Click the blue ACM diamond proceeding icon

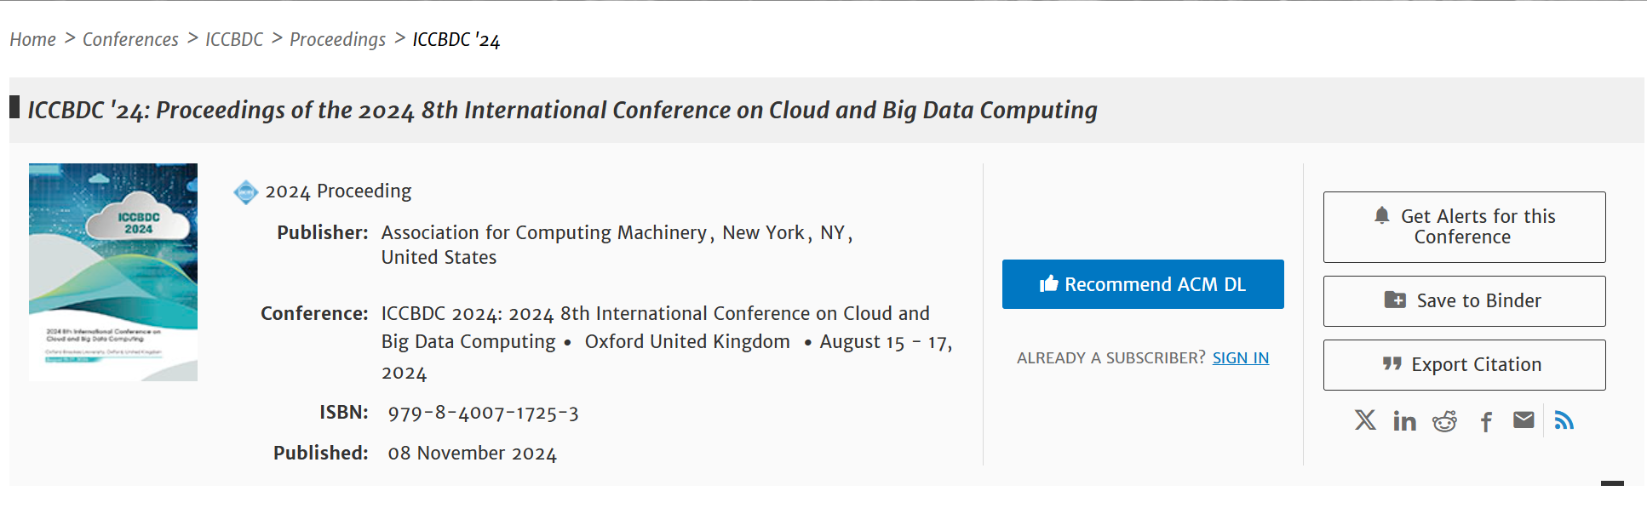[x=246, y=192]
